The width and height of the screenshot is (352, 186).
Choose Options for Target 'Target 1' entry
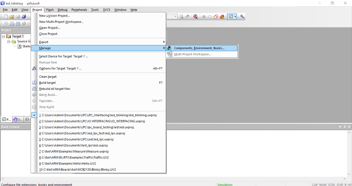[x=98, y=68]
